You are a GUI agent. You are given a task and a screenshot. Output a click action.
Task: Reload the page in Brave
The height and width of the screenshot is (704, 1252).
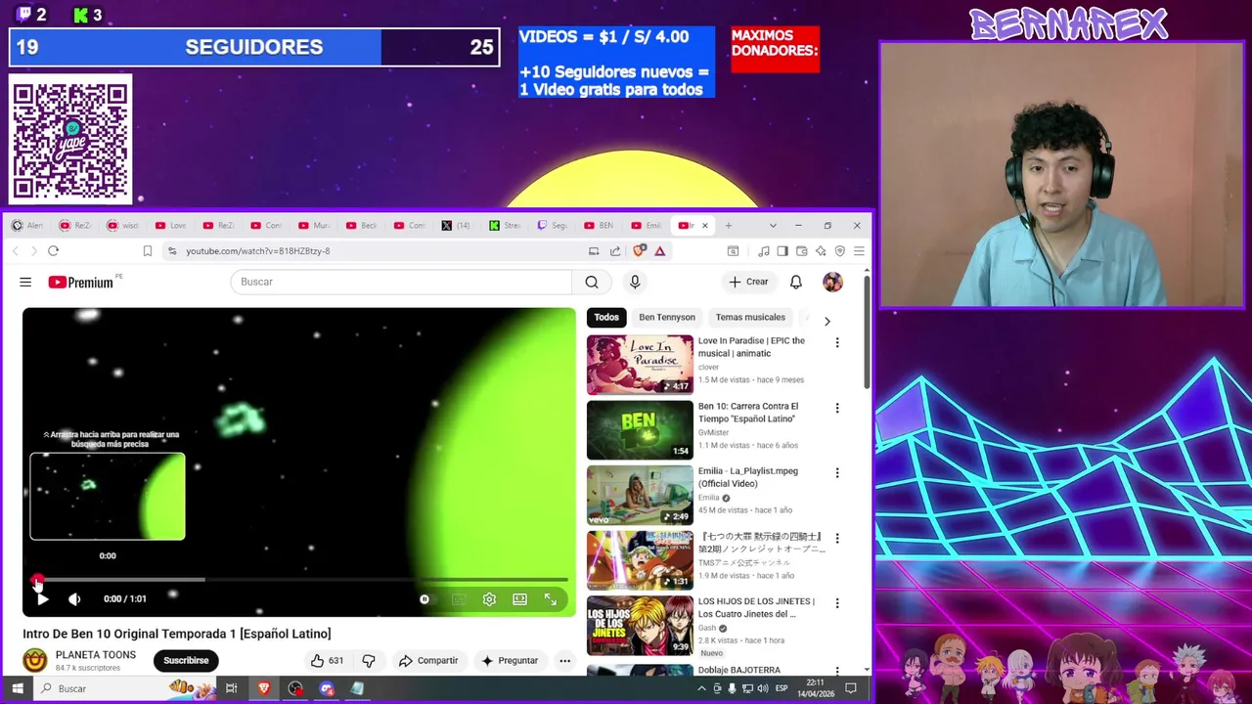(53, 251)
